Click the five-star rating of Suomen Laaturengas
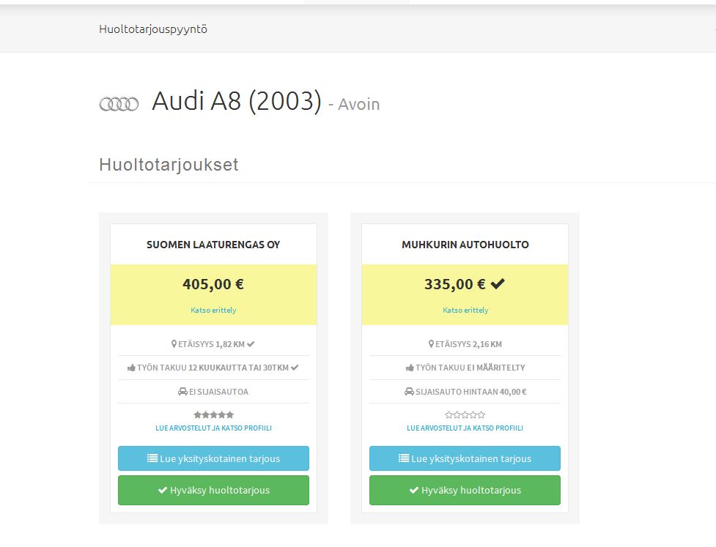716x547 pixels. click(213, 414)
